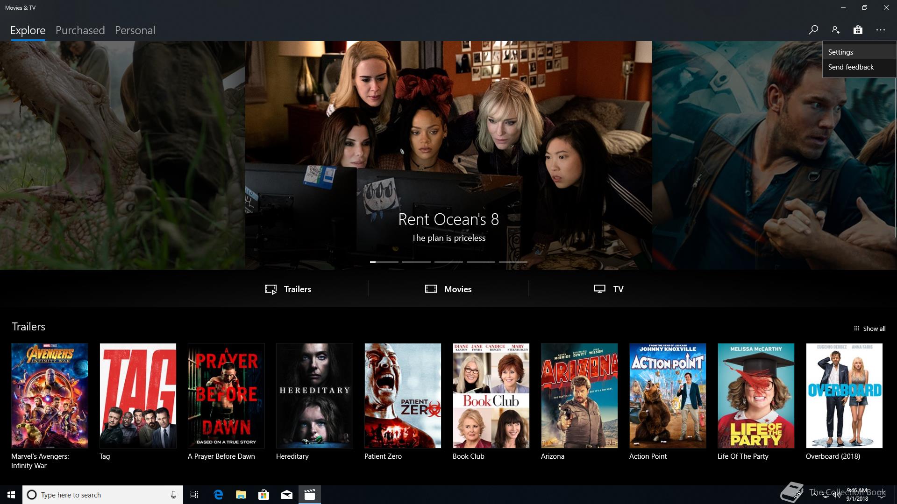
Task: Click the 'Arizona' title text
Action: tap(553, 456)
